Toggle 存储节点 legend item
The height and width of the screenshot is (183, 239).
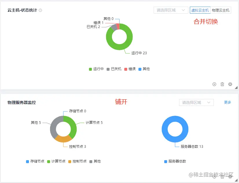click(x=35, y=161)
